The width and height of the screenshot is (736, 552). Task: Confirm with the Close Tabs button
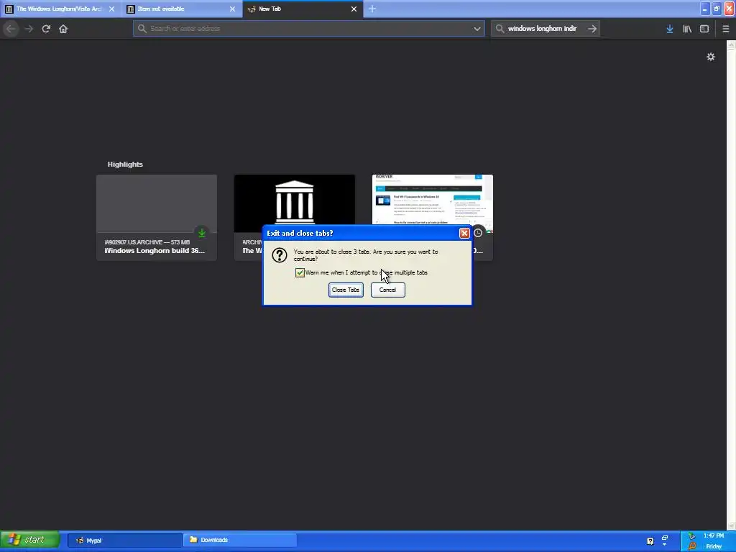point(346,290)
